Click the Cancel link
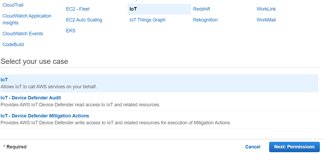 tap(253, 147)
